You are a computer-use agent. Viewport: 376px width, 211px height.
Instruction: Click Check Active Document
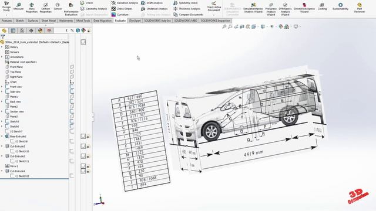(x=214, y=6)
